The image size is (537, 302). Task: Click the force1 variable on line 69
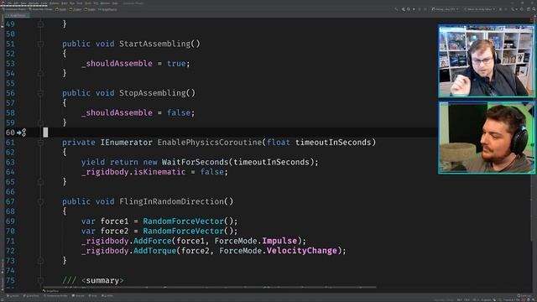coord(114,221)
